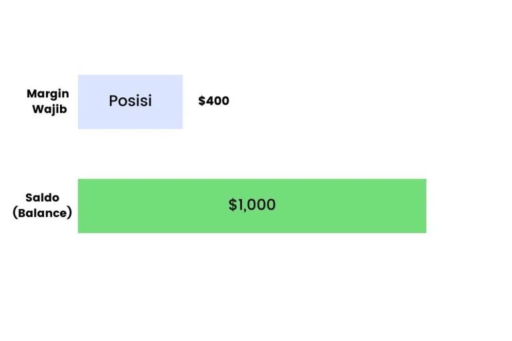The width and height of the screenshot is (512, 341).
Task: Select the light blue Posisi rectangle
Action: click(130, 102)
